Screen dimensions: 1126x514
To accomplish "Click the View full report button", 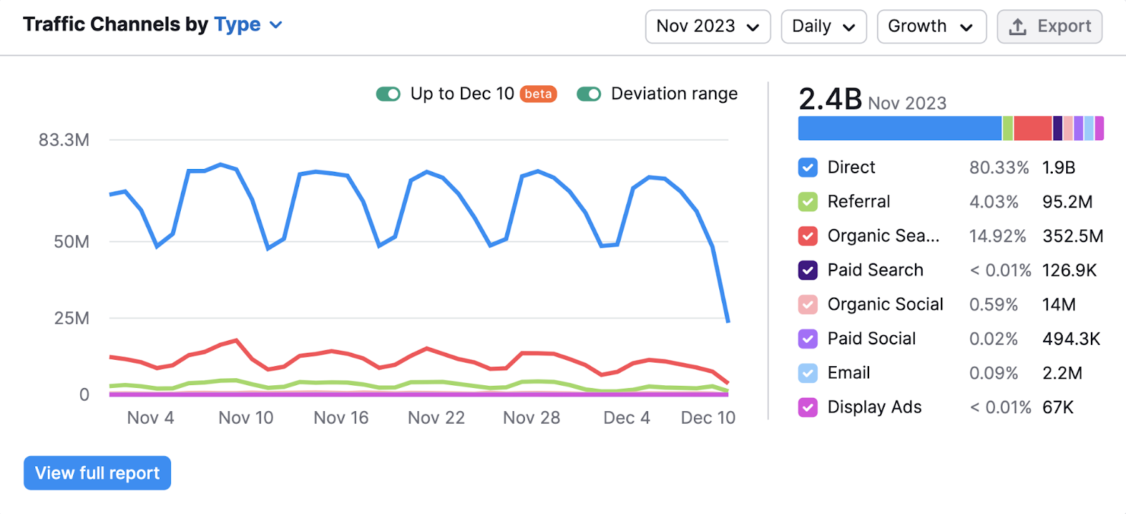I will 97,473.
